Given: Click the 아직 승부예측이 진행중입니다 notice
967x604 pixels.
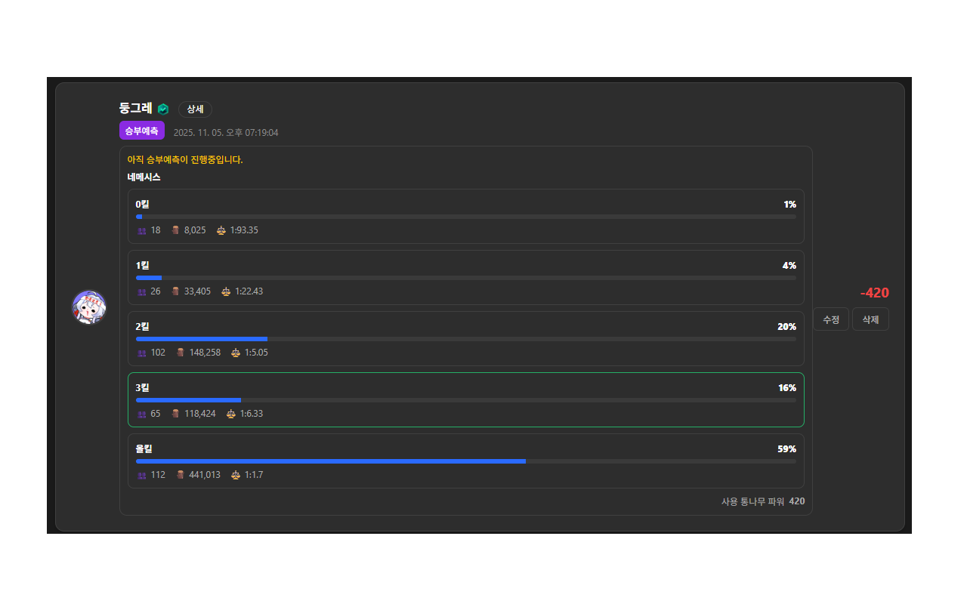Looking at the screenshot, I should (x=185, y=160).
